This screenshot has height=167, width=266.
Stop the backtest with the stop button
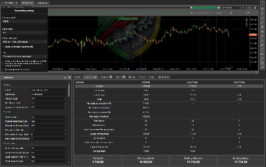coord(249,8)
